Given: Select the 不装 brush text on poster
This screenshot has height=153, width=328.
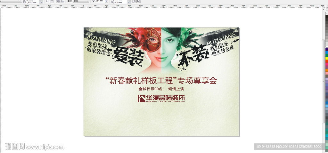Looking at the screenshot, I should point(193,56).
